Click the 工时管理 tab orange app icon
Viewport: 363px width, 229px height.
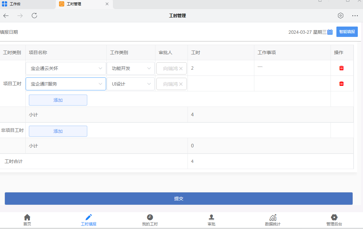pyautogui.click(x=62, y=4)
